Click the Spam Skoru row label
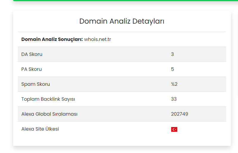This screenshot has height=153, width=238. click(x=35, y=84)
